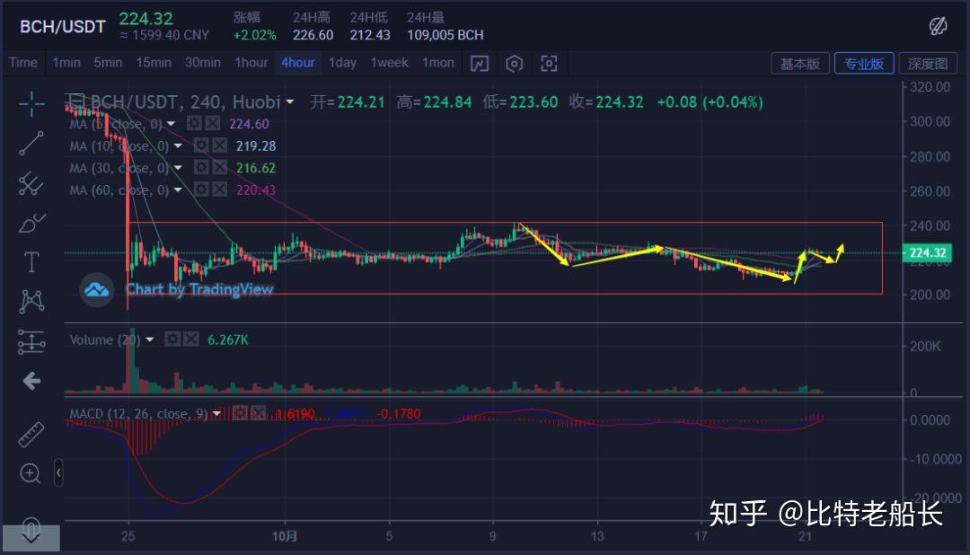Open 深度图 depth chart view

pos(927,63)
